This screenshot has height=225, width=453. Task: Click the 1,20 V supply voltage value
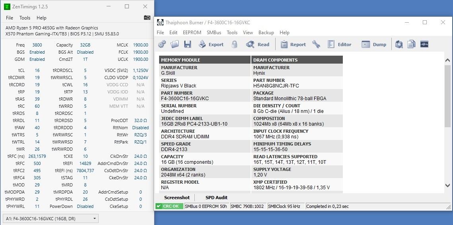point(260,175)
